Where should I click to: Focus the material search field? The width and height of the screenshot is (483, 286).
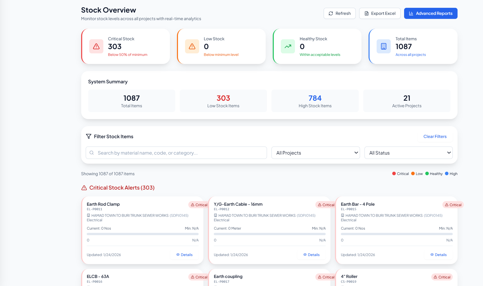tap(176, 153)
